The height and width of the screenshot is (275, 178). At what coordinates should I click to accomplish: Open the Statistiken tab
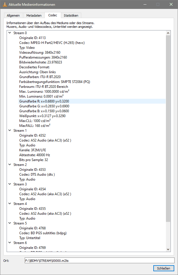(x=71, y=16)
